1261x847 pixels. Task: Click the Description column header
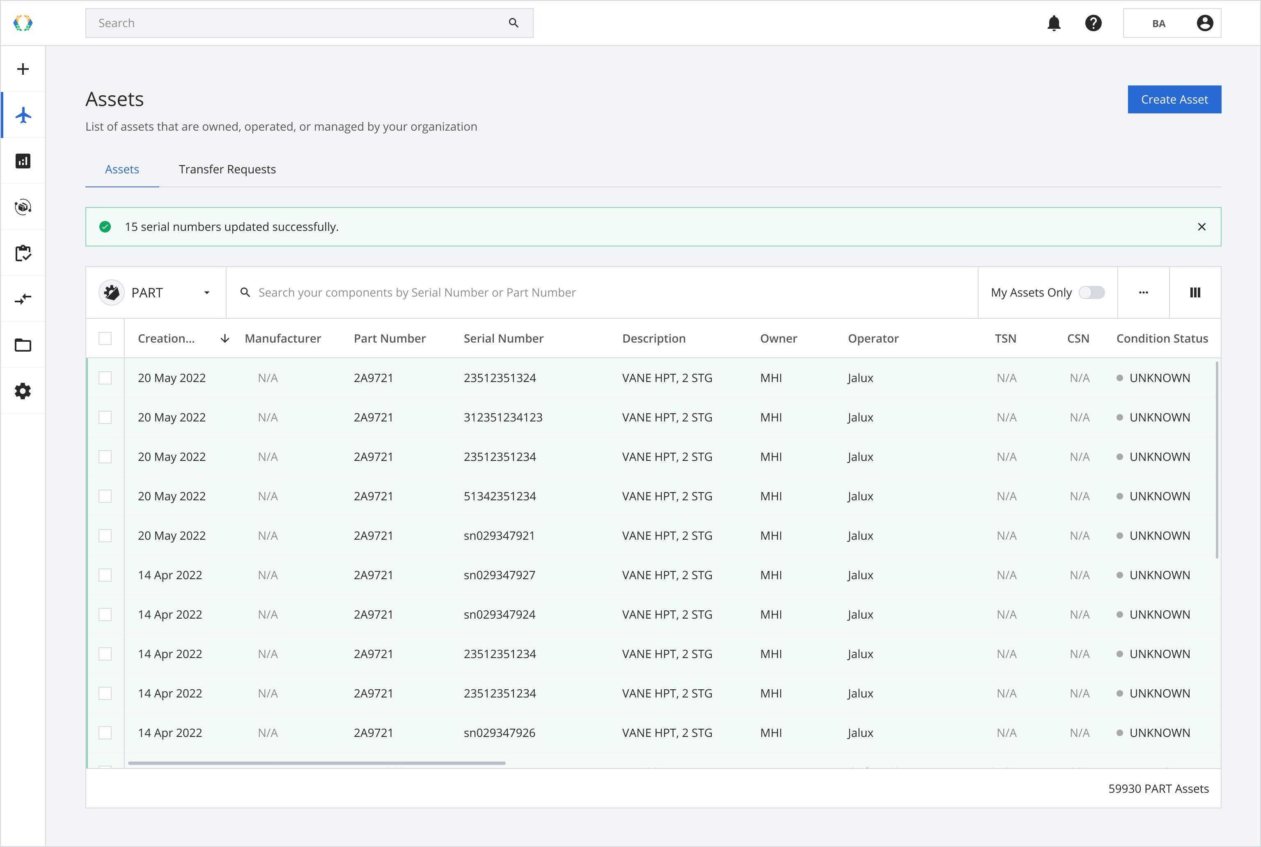click(x=654, y=339)
